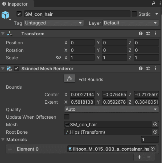
Task: Open Transform presets selector icon
Action: click(x=148, y=33)
